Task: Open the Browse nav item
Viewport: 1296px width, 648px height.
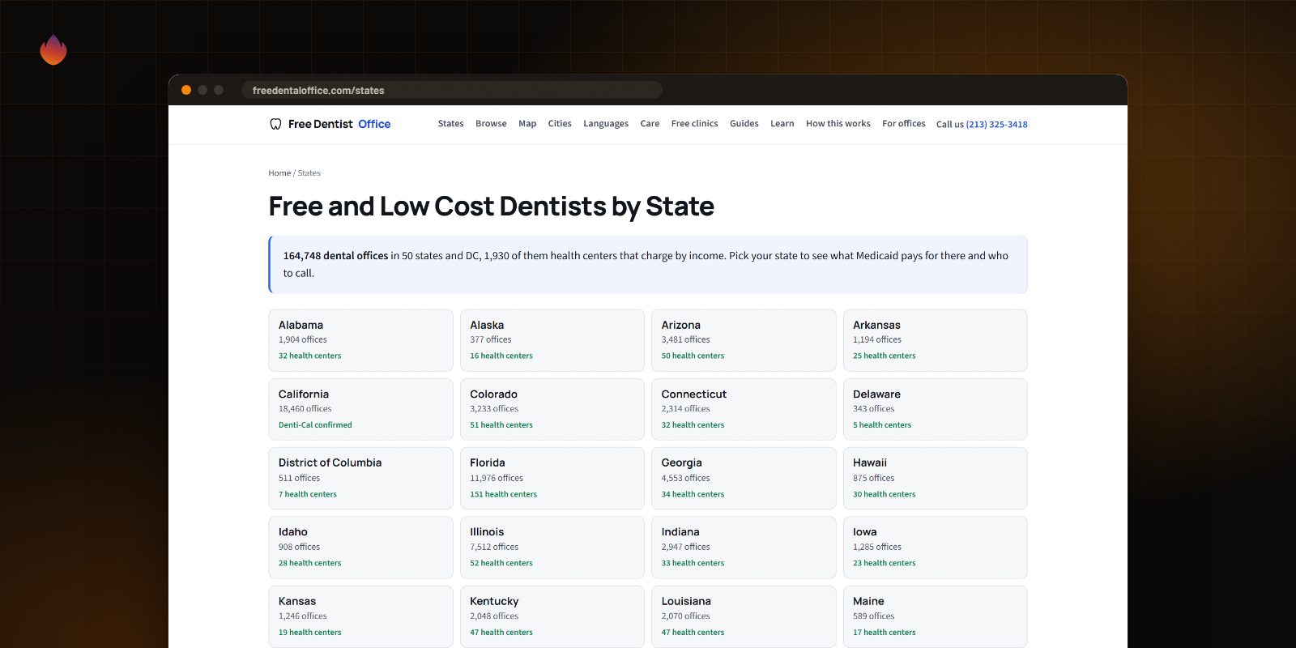Action: tap(491, 124)
